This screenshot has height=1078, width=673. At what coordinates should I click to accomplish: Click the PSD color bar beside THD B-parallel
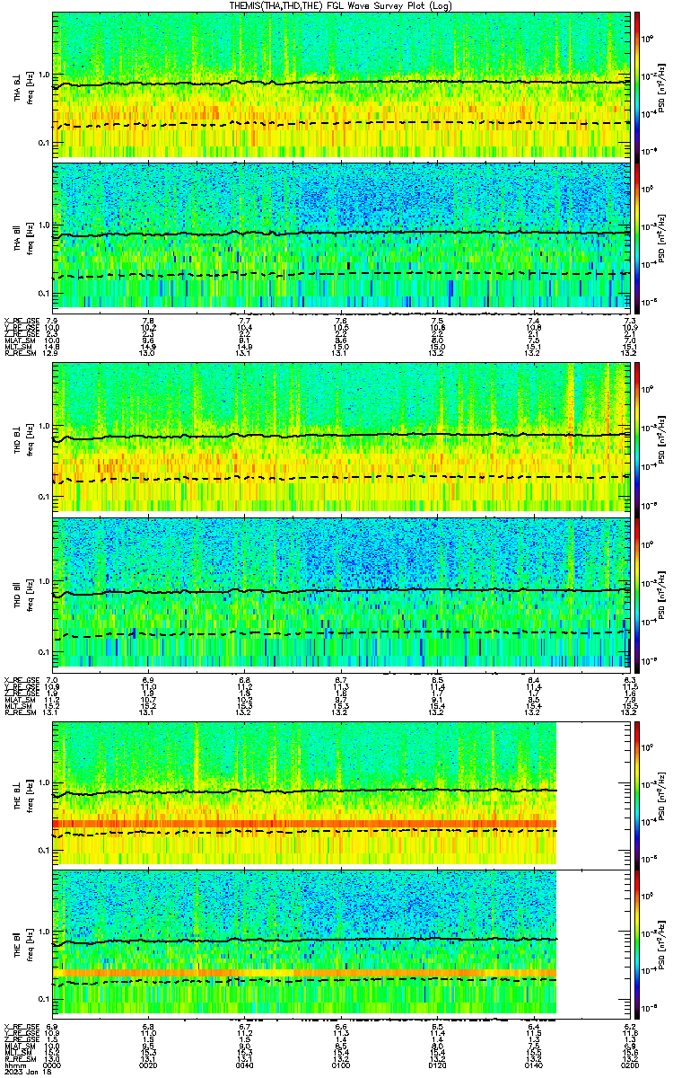637,590
